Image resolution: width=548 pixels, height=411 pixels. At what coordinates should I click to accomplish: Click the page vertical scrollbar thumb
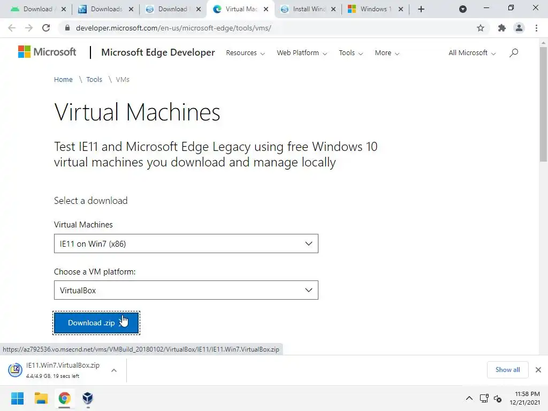[543, 104]
